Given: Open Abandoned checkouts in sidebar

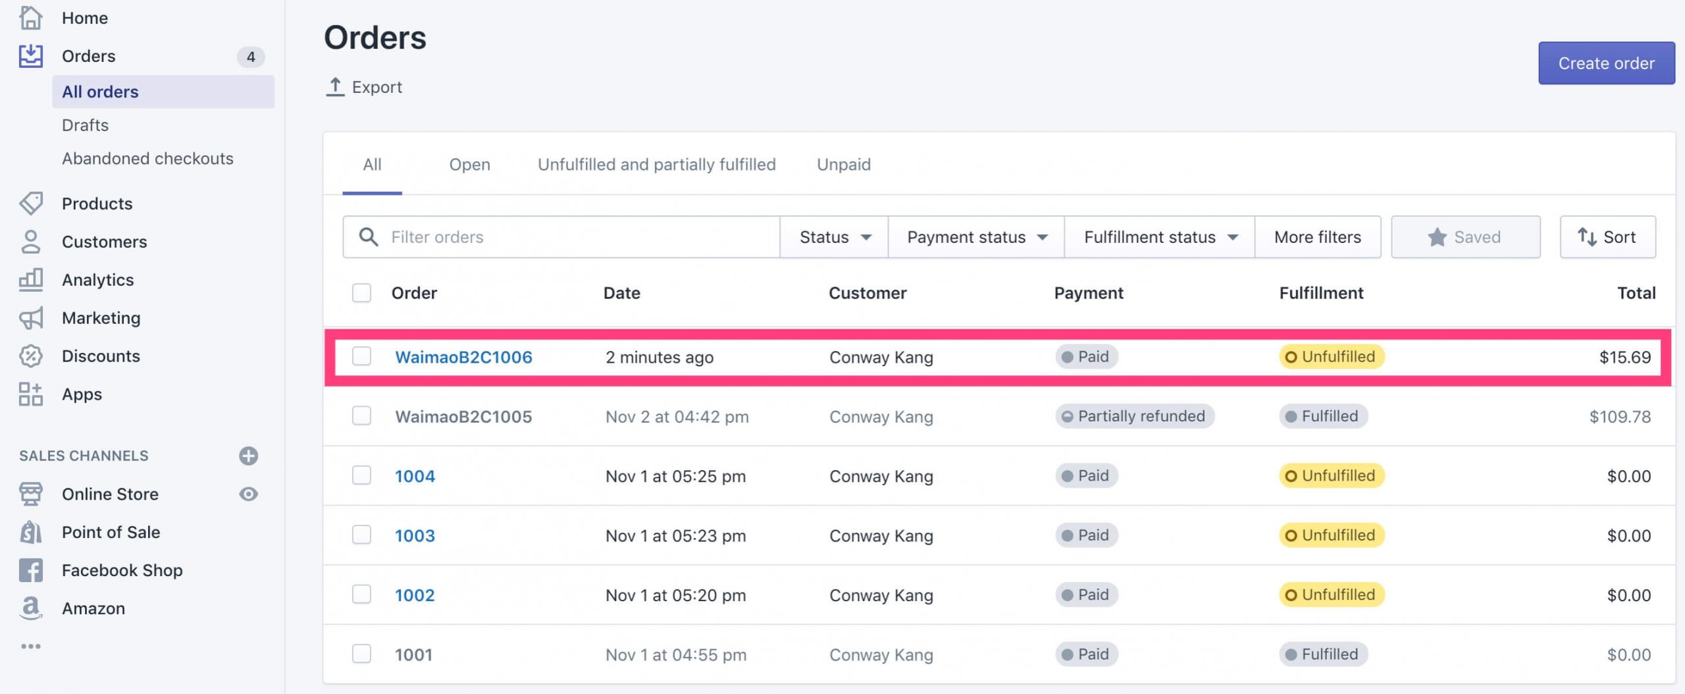Looking at the screenshot, I should pyautogui.click(x=147, y=159).
